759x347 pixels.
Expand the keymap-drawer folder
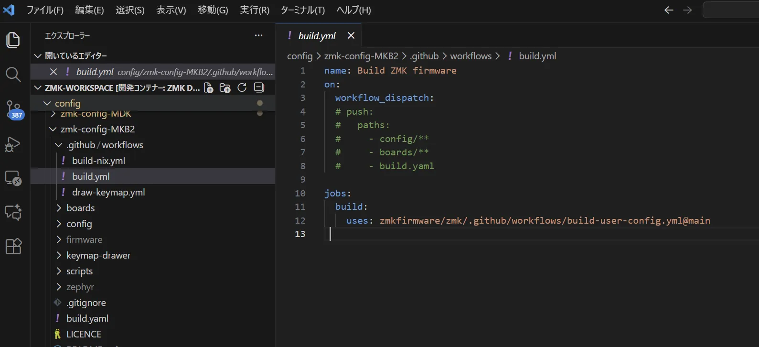pyautogui.click(x=98, y=255)
